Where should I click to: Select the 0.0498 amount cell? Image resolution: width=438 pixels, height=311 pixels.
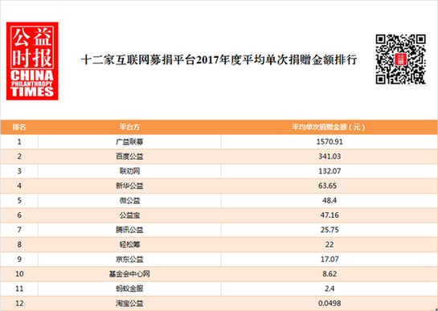tap(330, 303)
